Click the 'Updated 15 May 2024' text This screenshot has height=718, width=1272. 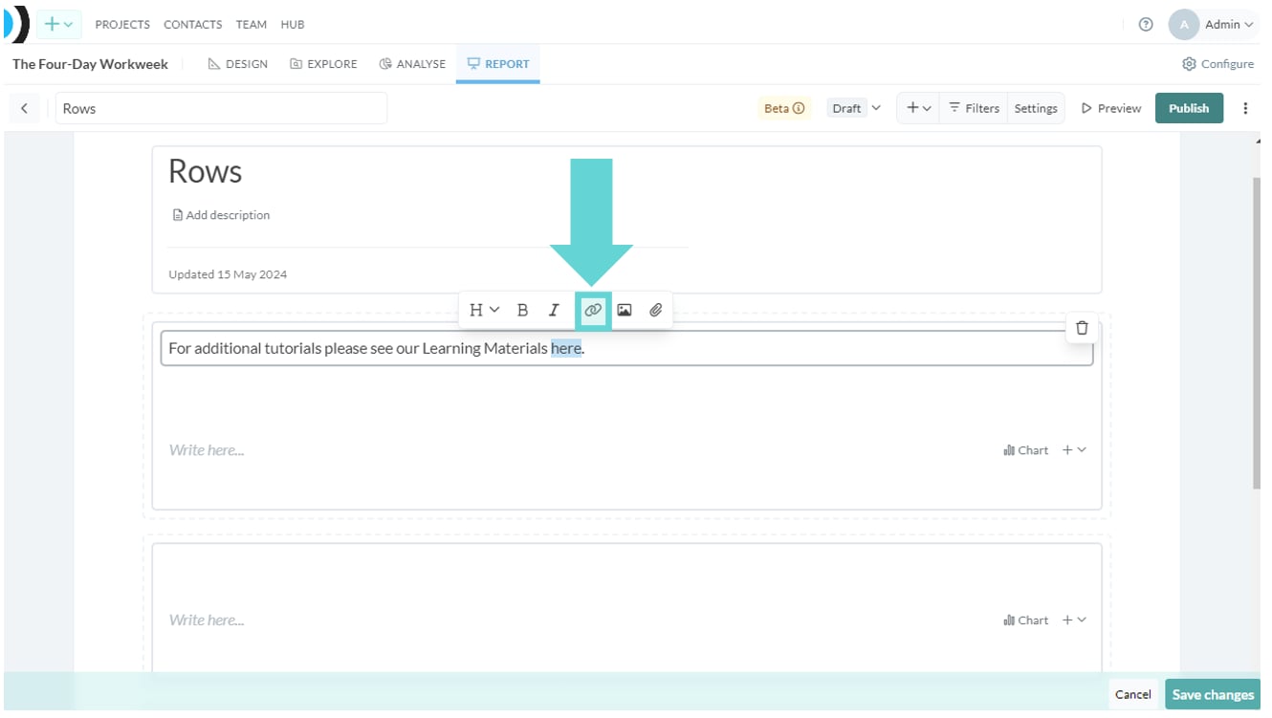228,274
